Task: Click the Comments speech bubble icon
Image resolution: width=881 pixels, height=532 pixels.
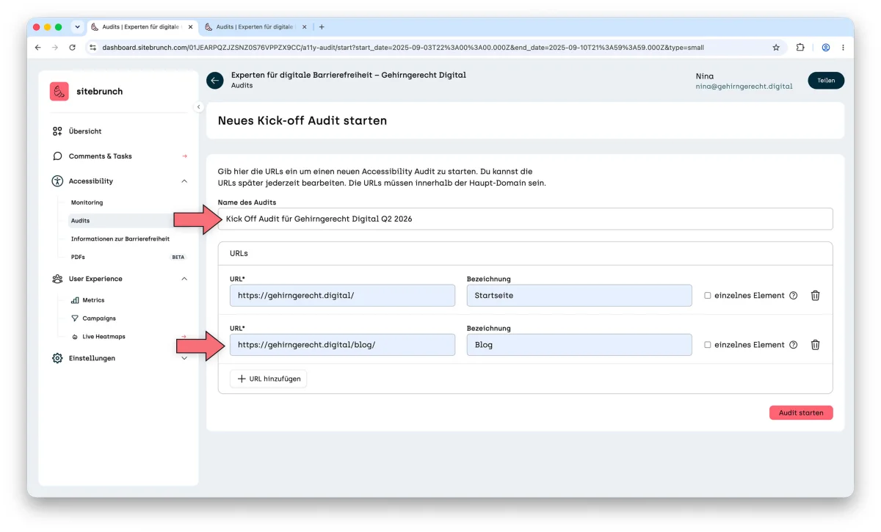Action: (57, 156)
